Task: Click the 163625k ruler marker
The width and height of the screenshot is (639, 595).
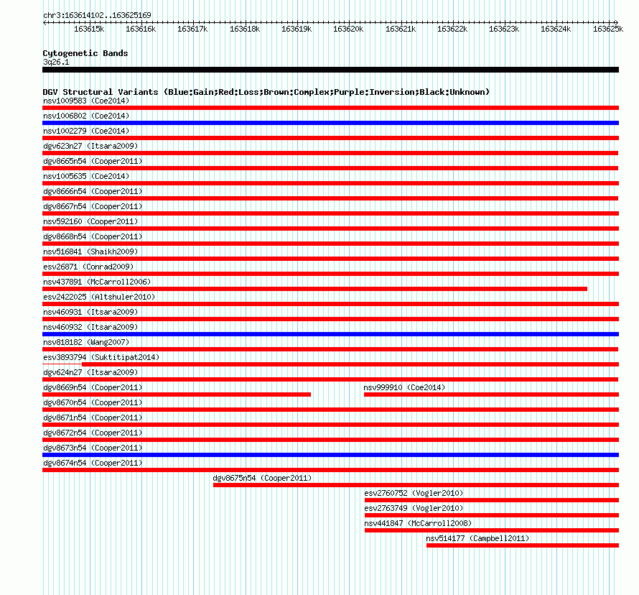Action: [x=607, y=29]
